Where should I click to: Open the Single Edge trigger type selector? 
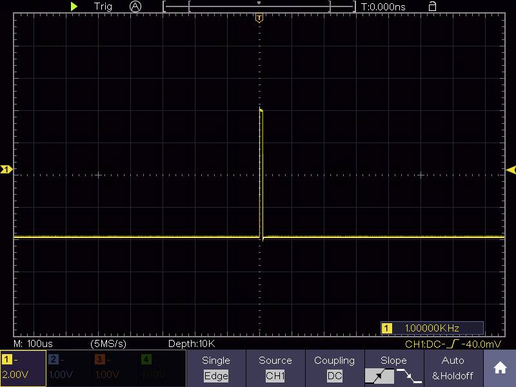[216, 368]
